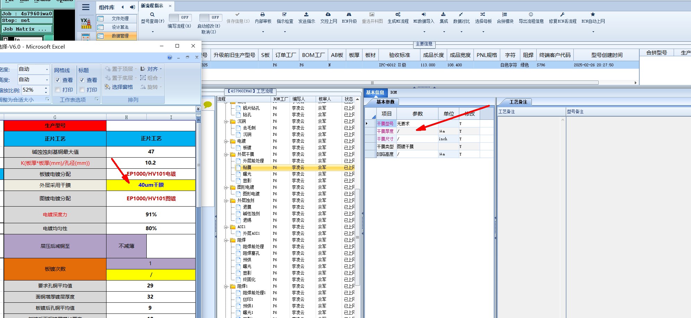Image resolution: width=691 pixels, height=318 pixels.
Task: Click the hamburger menu icon
Action: [x=86, y=7]
